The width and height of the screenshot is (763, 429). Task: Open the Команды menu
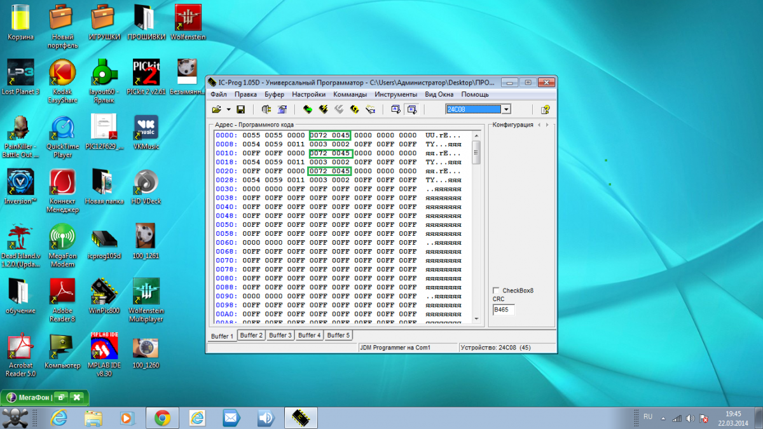(x=350, y=95)
